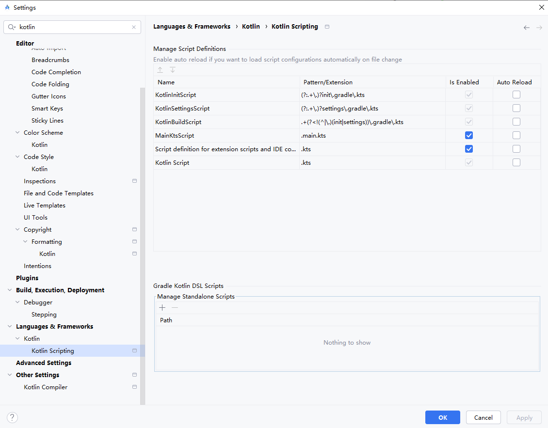Image resolution: width=548 pixels, height=428 pixels.
Task: Add a standalone script path
Action: click(x=162, y=308)
